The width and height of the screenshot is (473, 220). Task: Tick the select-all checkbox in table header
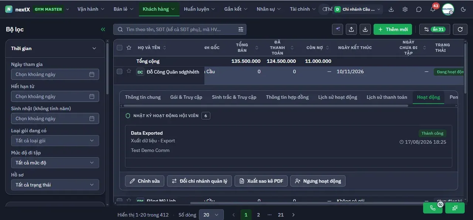120,48
